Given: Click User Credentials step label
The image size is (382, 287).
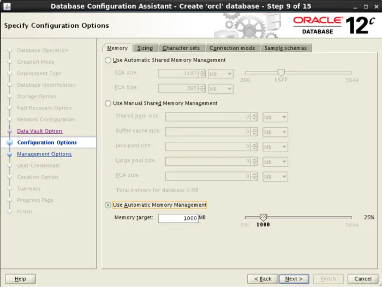Looking at the screenshot, I should click(x=38, y=166).
